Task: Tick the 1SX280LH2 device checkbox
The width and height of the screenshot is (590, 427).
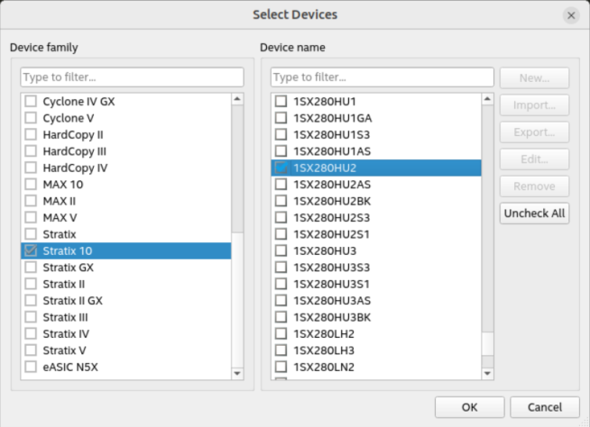Action: tap(281, 333)
